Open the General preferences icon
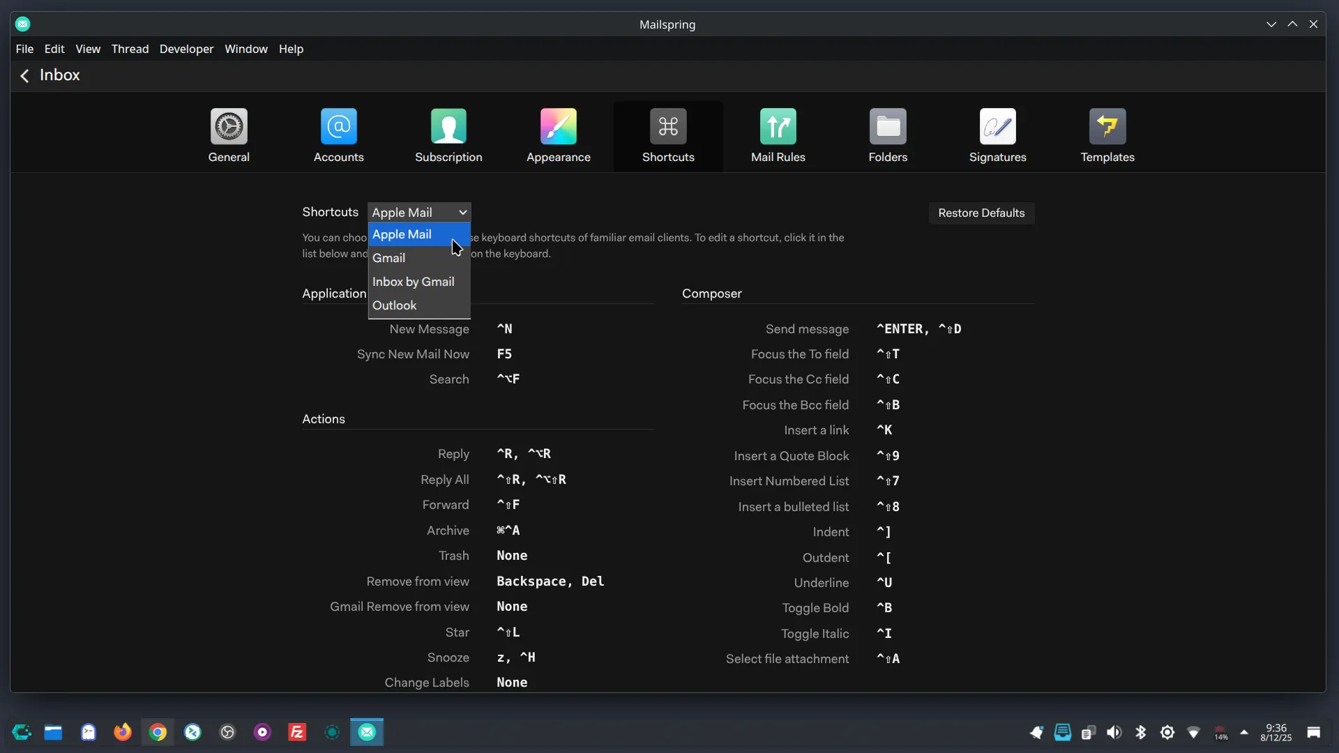Screen dimensions: 1339x753 click(229, 127)
